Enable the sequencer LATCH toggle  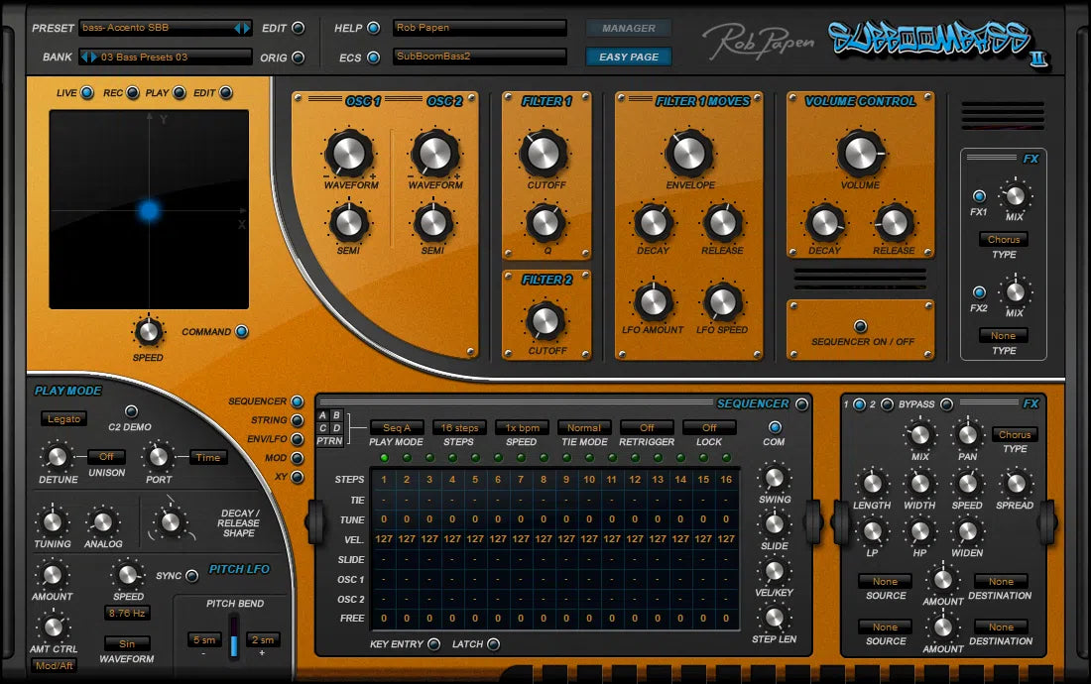pos(494,644)
